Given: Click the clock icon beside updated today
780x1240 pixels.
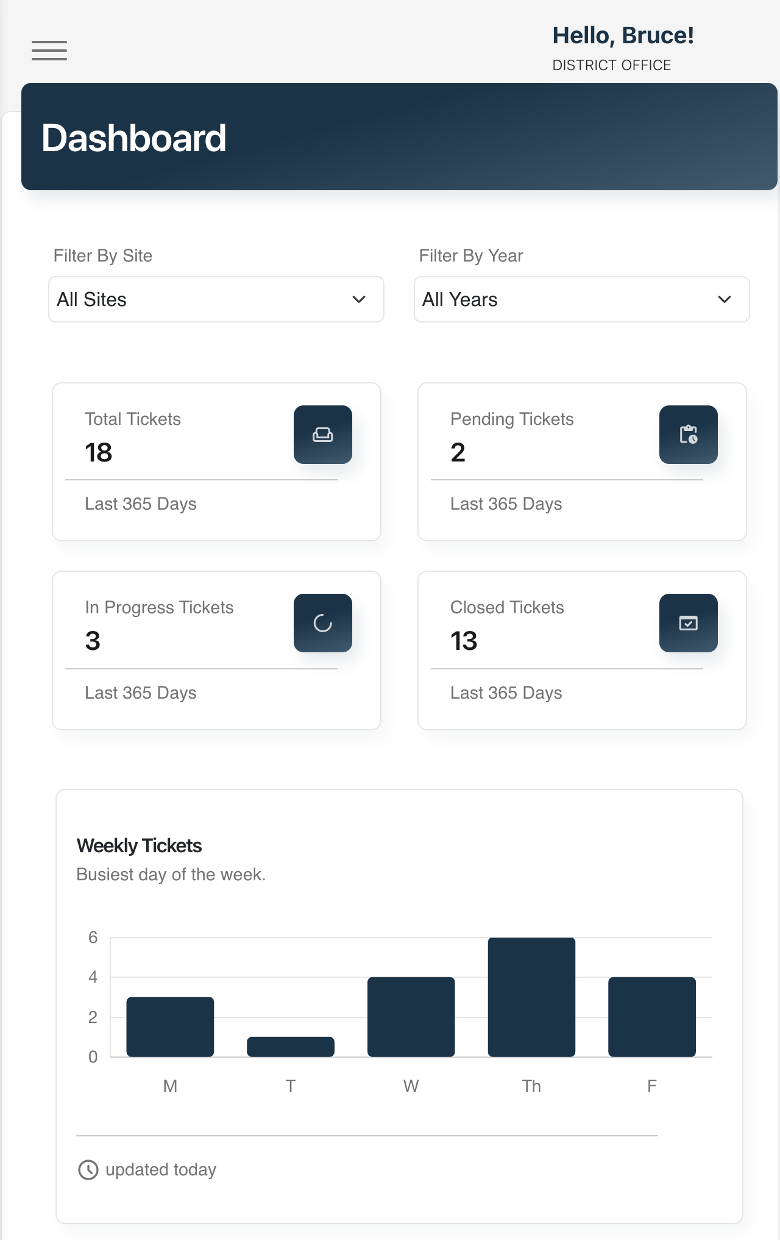Looking at the screenshot, I should [x=88, y=1170].
